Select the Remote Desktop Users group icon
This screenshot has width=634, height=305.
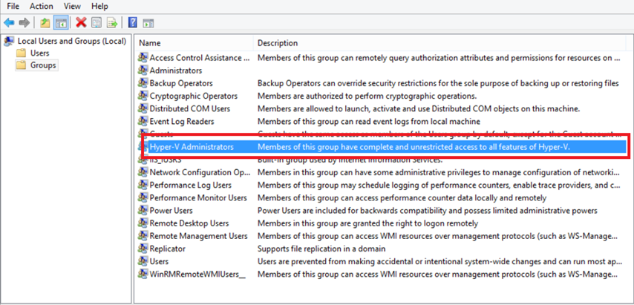143,223
